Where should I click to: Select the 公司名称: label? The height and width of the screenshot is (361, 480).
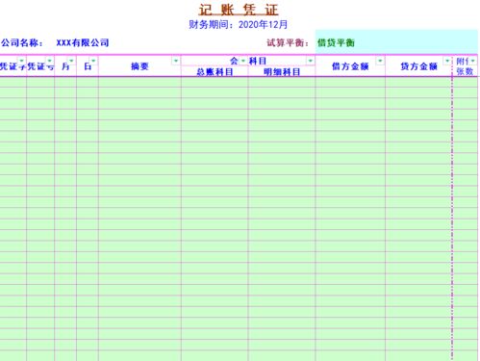(x=21, y=42)
